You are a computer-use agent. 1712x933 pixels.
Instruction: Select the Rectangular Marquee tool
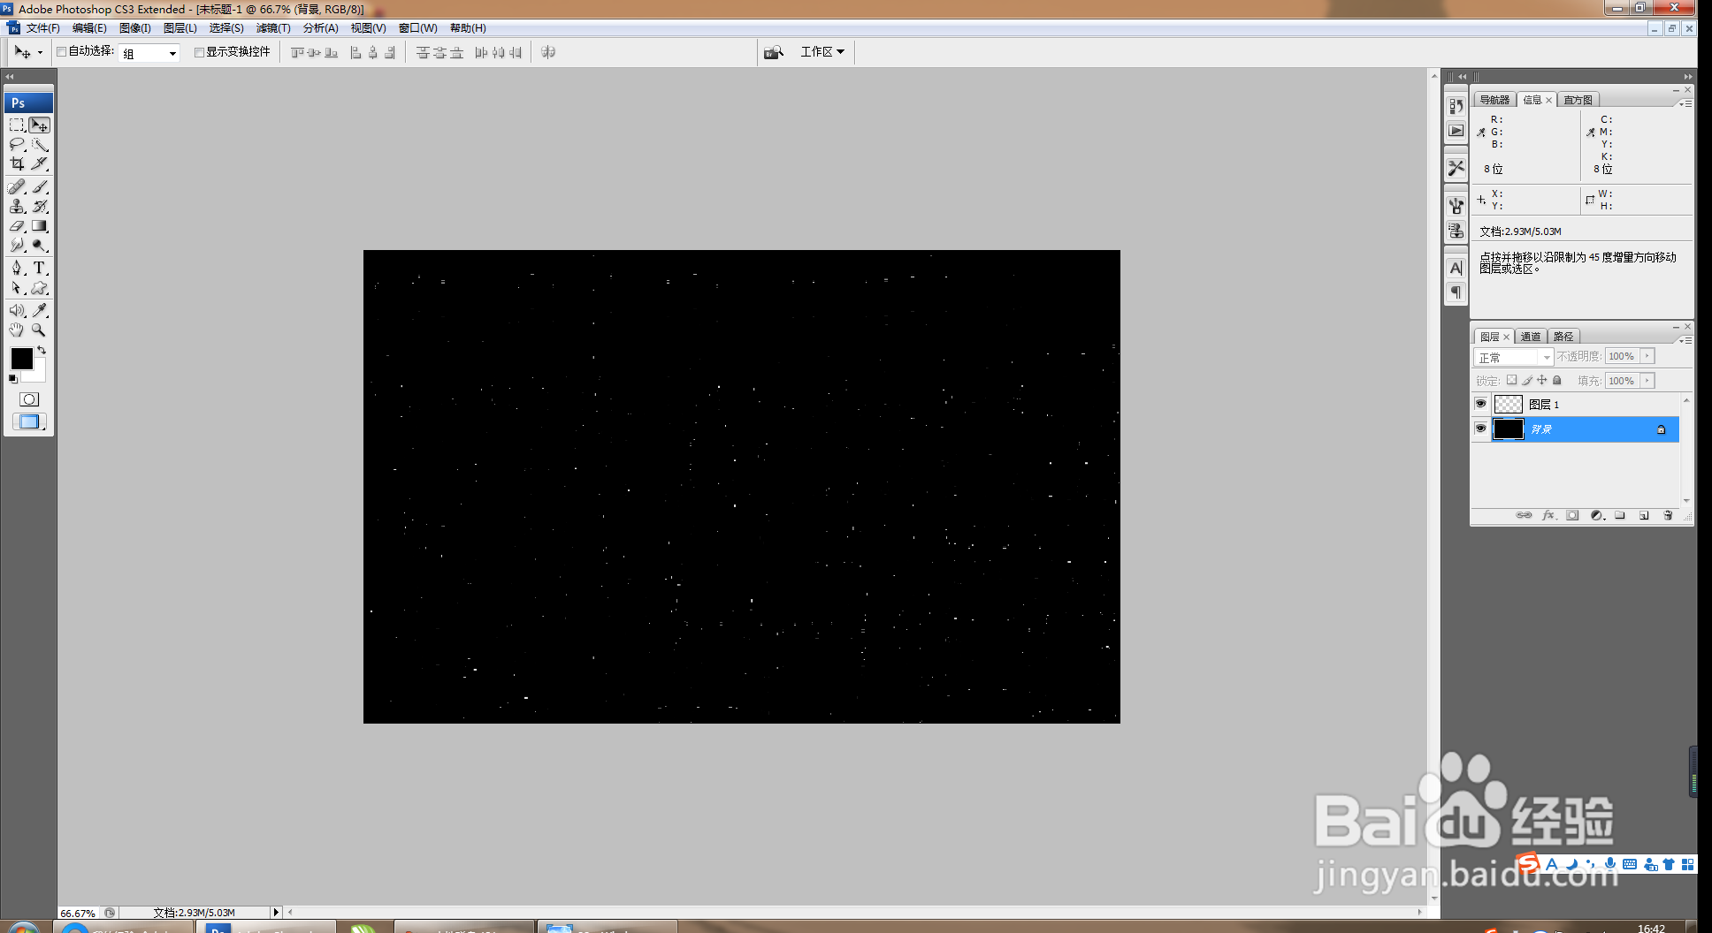point(17,125)
